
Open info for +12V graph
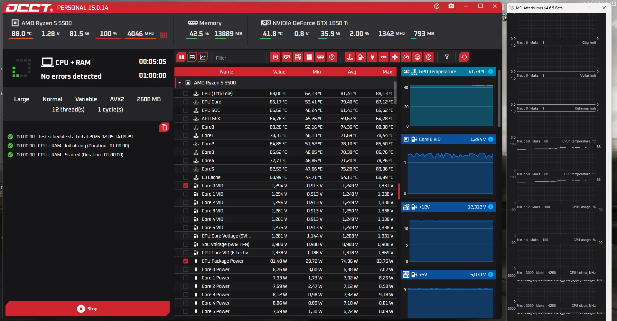click(491, 207)
